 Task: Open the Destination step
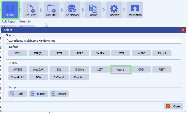tap(135, 10)
